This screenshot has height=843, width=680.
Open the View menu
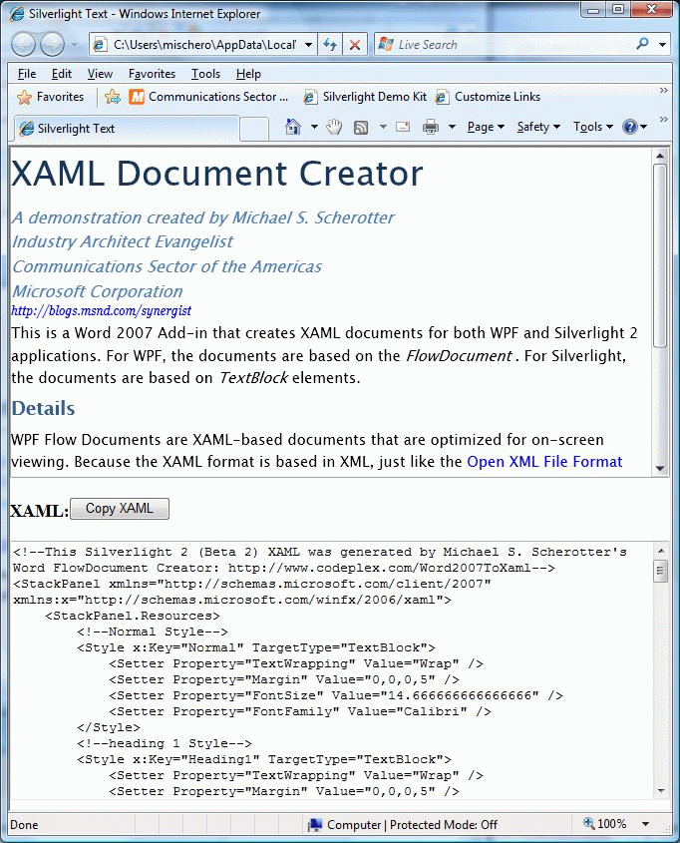point(100,74)
